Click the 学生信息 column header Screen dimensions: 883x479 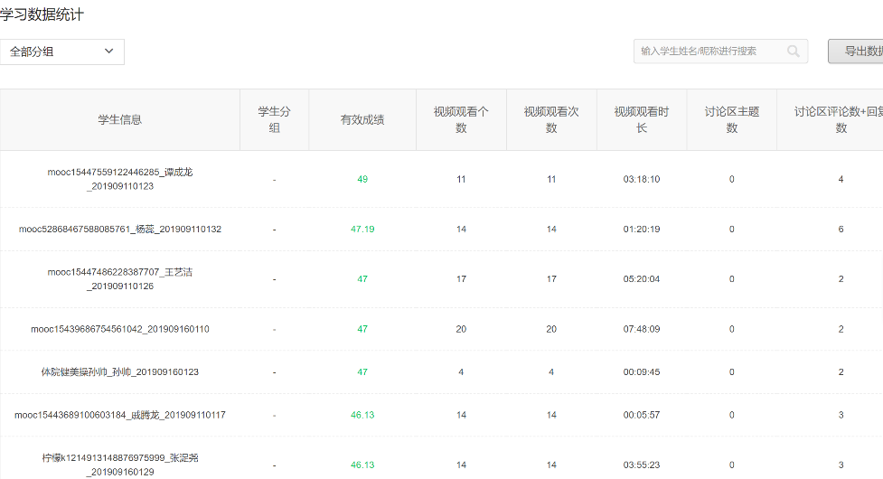(x=120, y=119)
